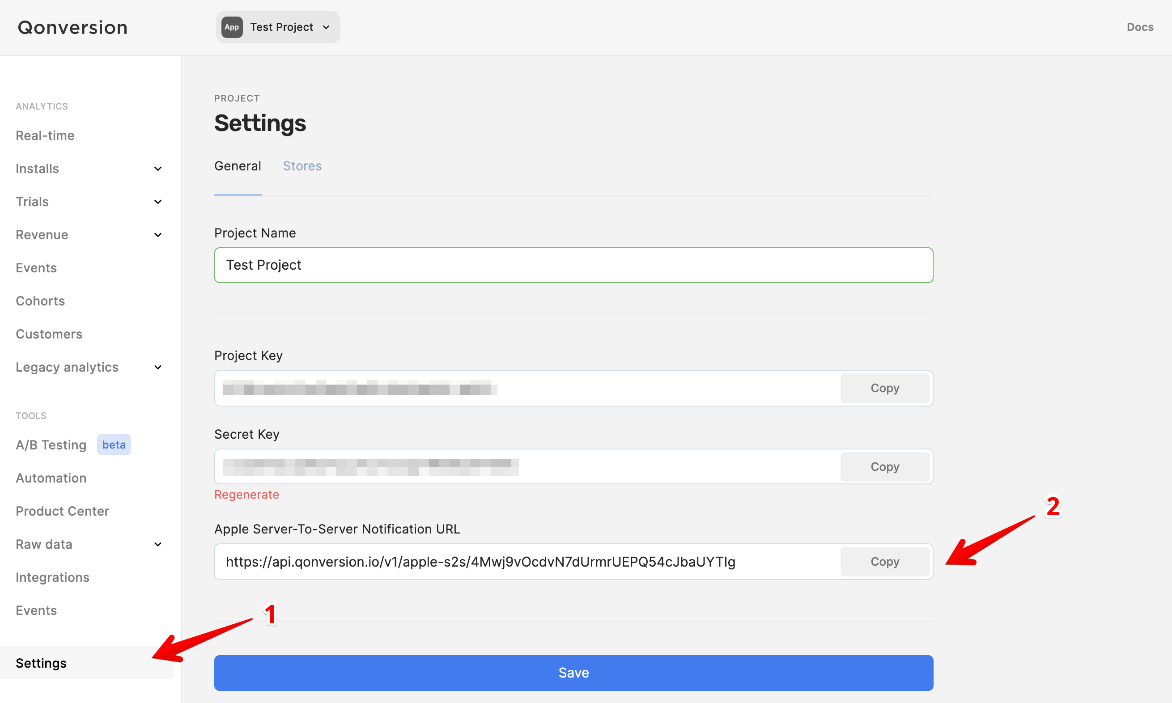Viewport: 1172px width, 703px height.
Task: Click the Project Name input field
Action: (x=573, y=265)
